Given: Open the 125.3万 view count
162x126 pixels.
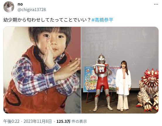Looking at the screenshot, I should [64, 121].
